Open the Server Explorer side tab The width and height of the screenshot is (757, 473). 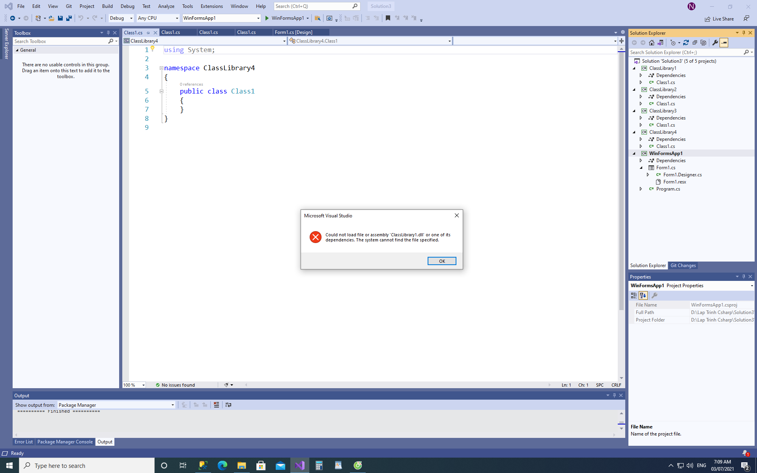[6, 43]
